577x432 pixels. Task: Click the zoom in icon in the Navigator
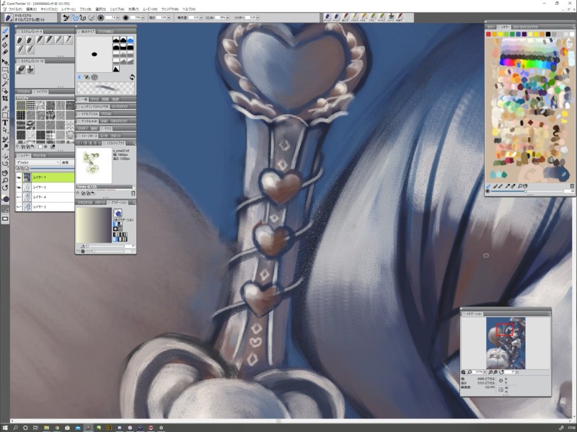click(495, 372)
